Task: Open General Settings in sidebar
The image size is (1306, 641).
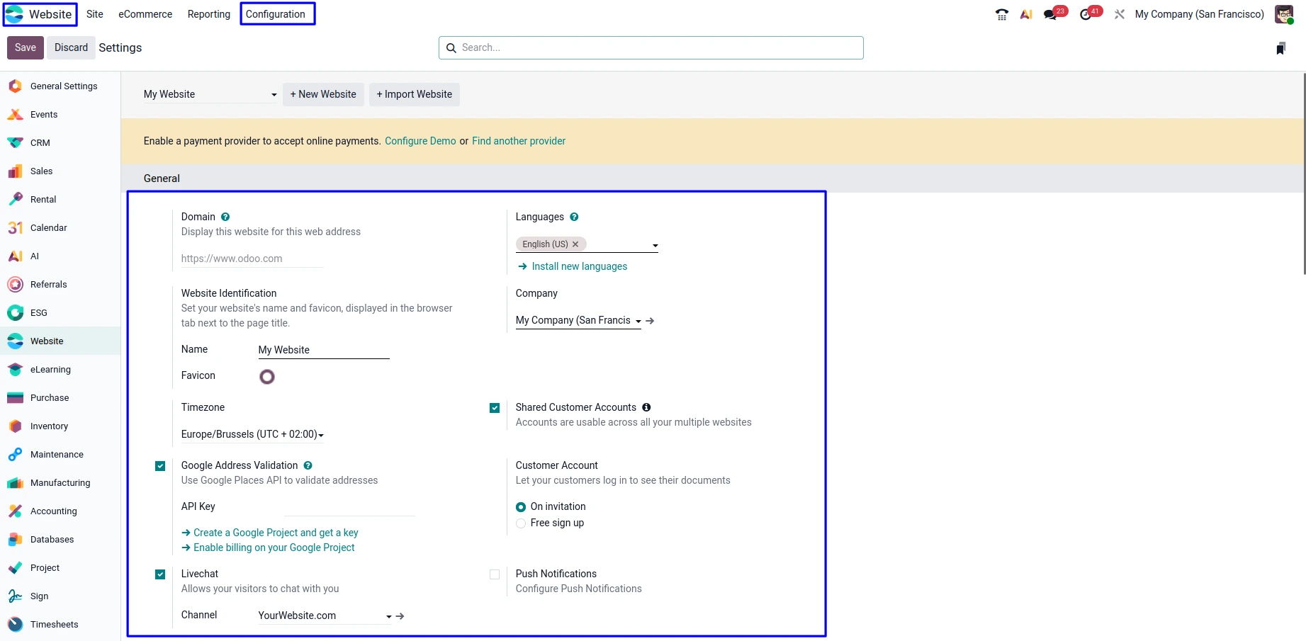Action: click(x=60, y=86)
